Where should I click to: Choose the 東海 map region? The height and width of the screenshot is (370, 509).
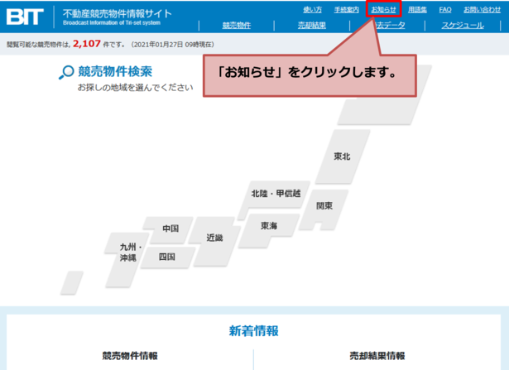[269, 225]
